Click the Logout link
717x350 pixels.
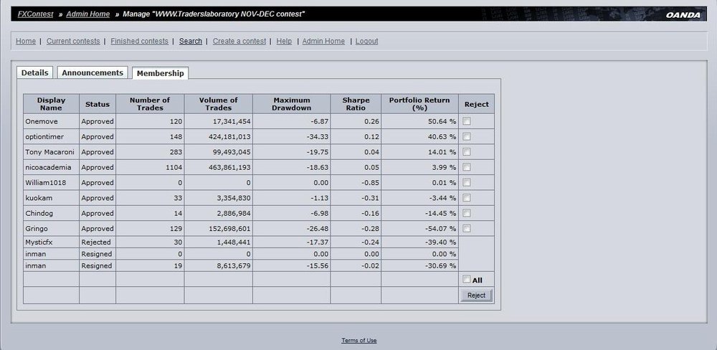click(x=366, y=41)
